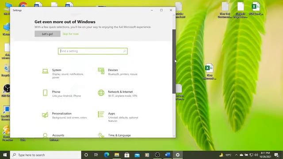
Task: Click the Settings gear on the taskbar
Action: coord(178,155)
